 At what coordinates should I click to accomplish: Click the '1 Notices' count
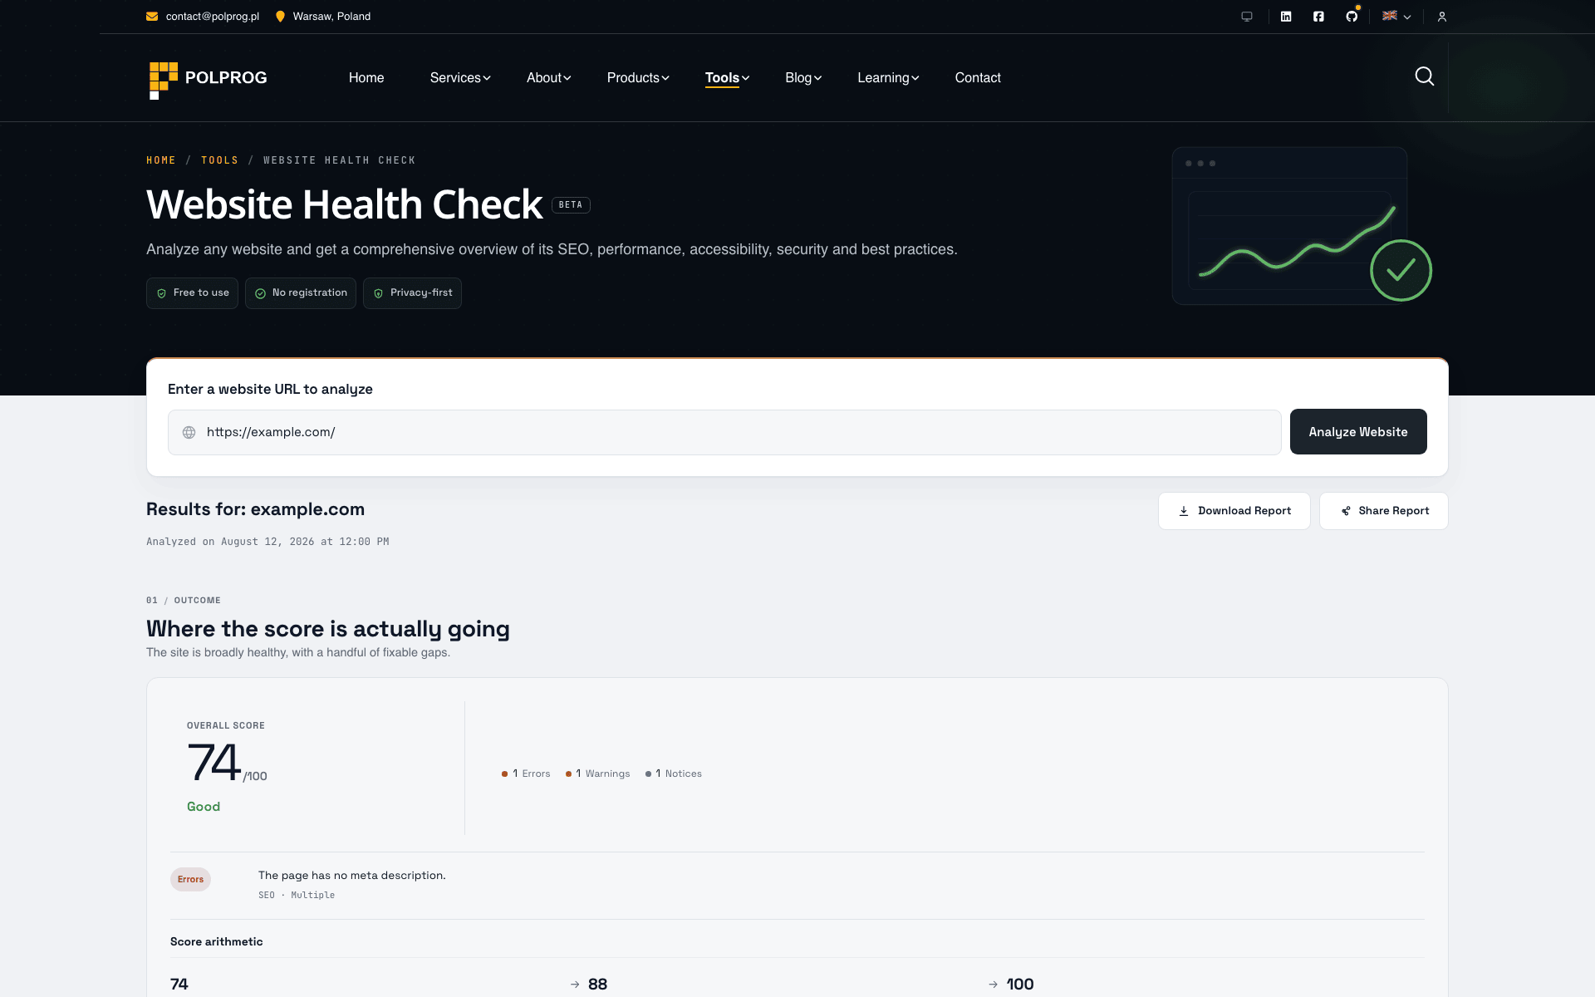pos(674,774)
